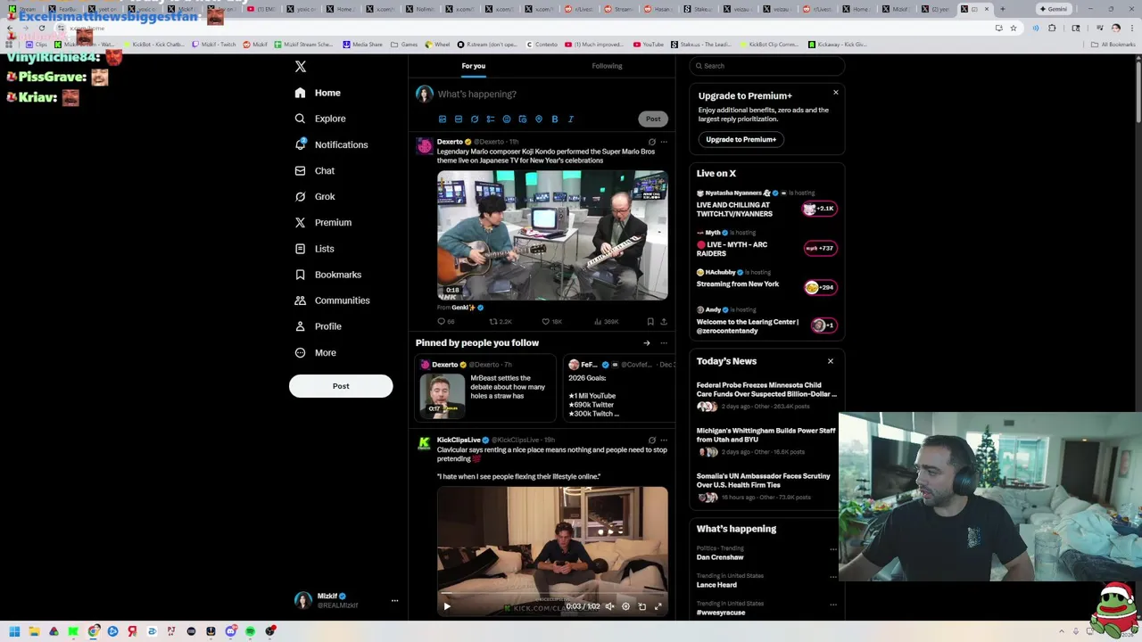Click the Search field on X
Viewport: 1142px width, 642px height.
point(767,66)
